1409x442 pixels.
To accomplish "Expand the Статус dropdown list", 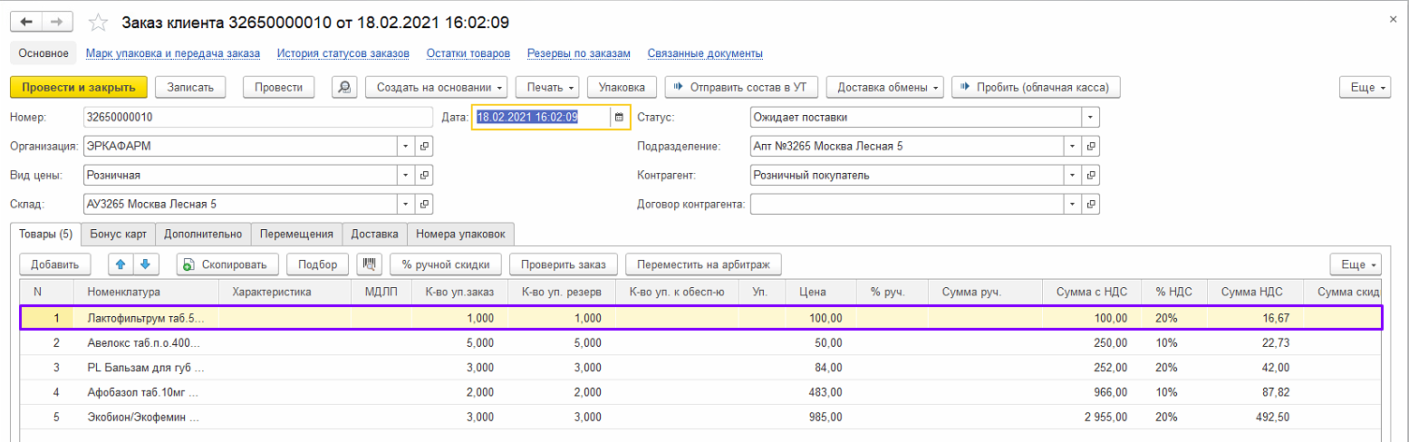I will click(x=1090, y=118).
